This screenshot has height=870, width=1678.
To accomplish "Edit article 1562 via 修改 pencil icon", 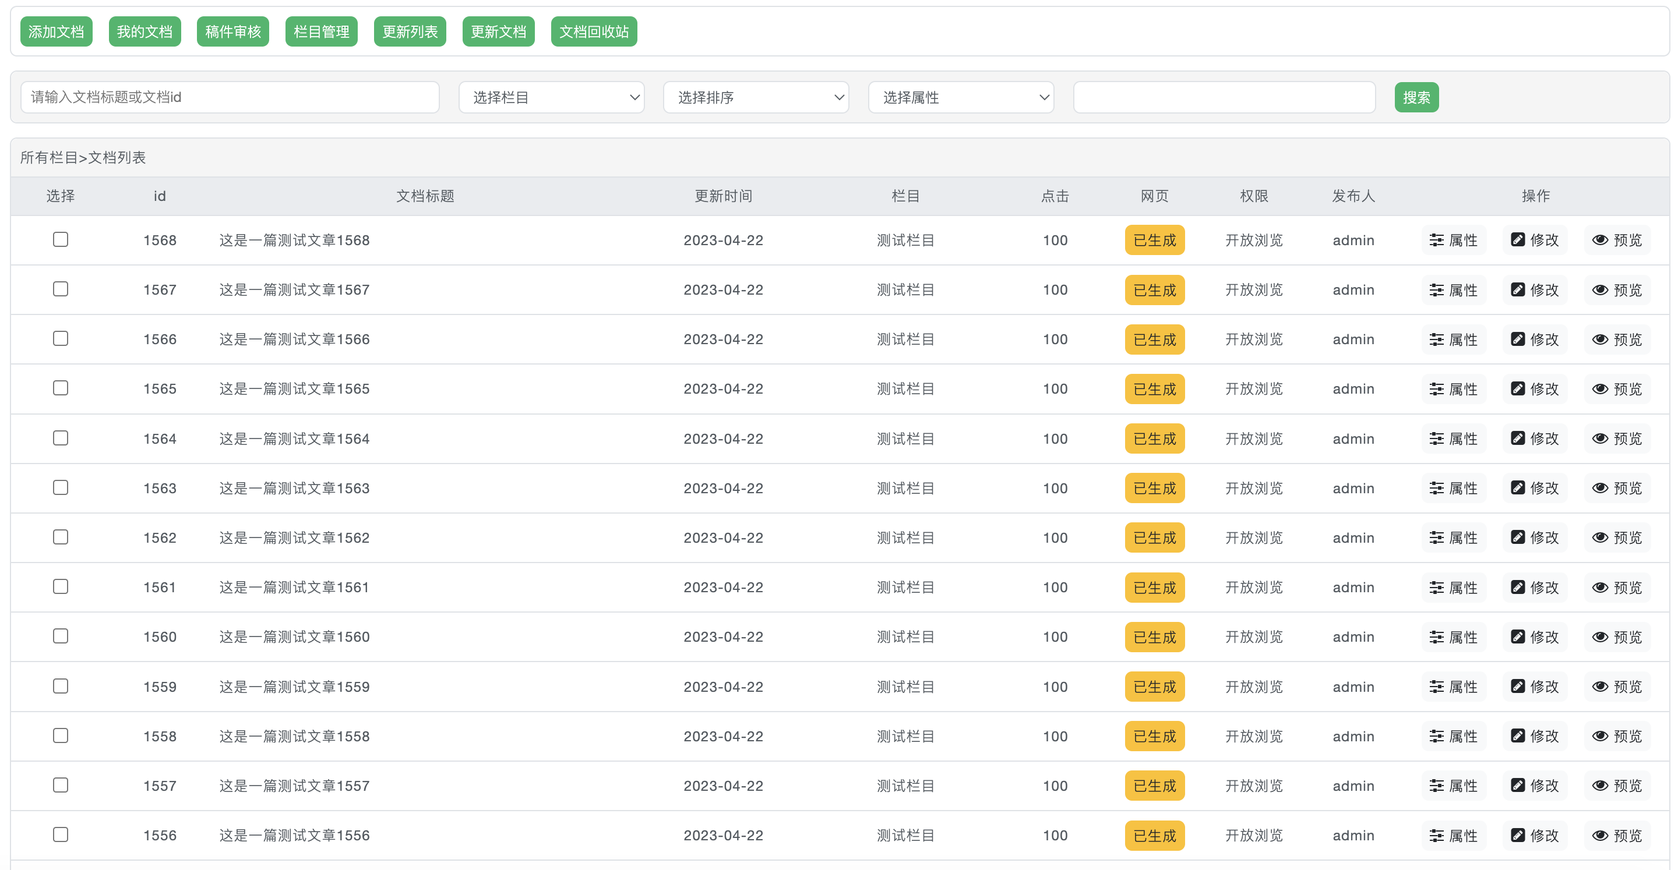I will pyautogui.click(x=1518, y=538).
